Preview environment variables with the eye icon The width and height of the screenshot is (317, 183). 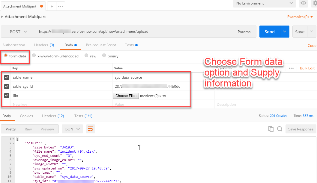(x=303, y=4)
